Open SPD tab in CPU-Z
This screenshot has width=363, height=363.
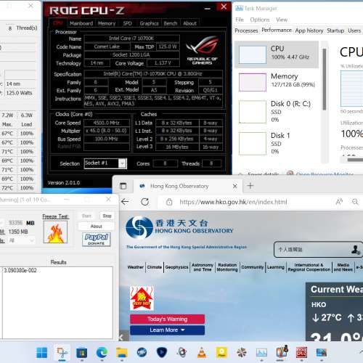(x=127, y=23)
